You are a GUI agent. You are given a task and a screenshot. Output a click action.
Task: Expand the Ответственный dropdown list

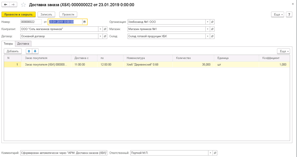(x=210, y=153)
